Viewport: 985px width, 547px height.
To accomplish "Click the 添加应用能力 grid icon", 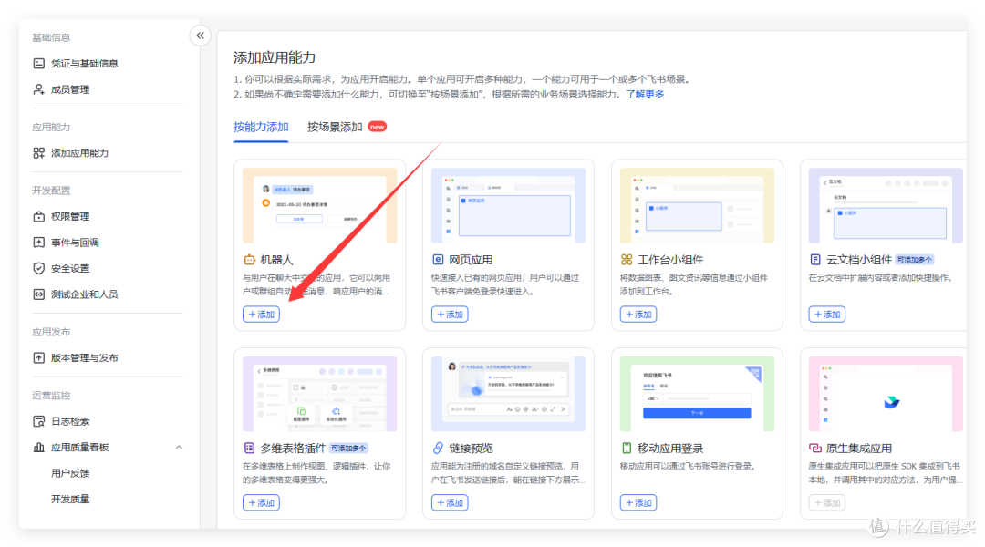I will 39,152.
